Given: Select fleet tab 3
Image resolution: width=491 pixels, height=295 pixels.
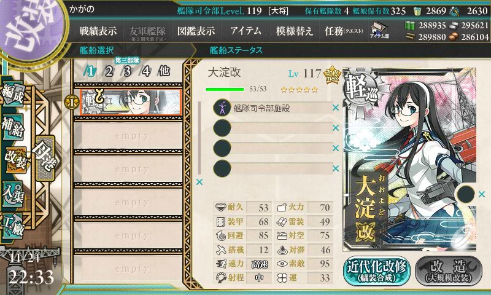Looking at the screenshot, I should 127,71.
